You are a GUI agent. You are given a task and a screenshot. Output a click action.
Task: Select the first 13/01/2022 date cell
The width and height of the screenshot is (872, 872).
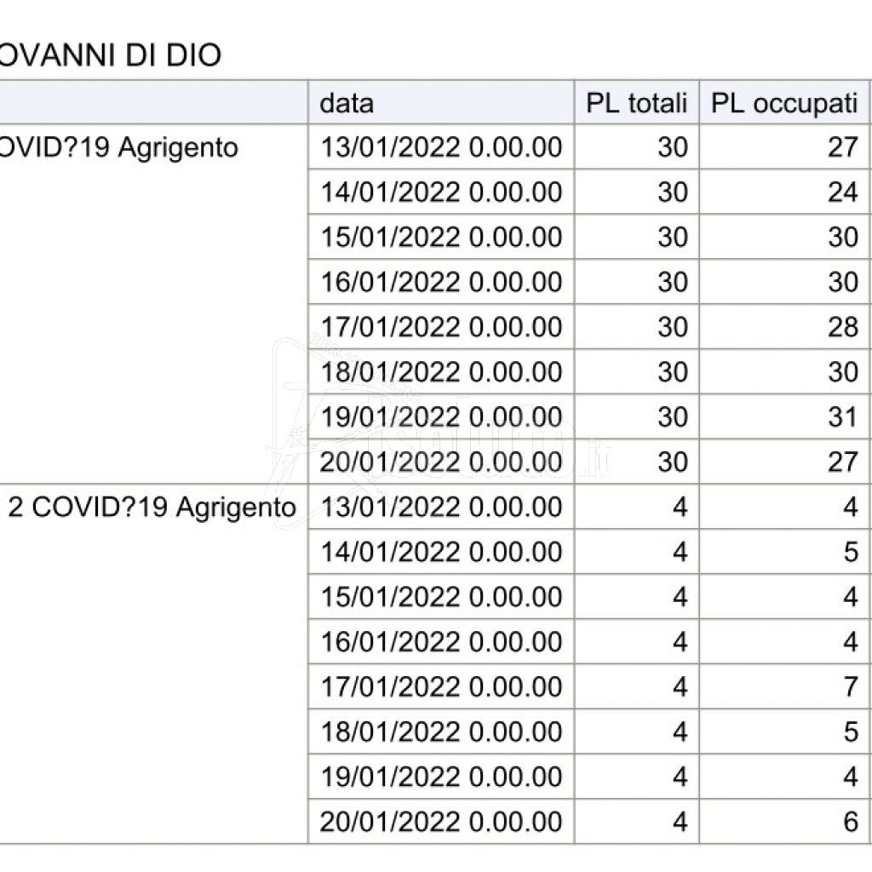pyautogui.click(x=441, y=147)
